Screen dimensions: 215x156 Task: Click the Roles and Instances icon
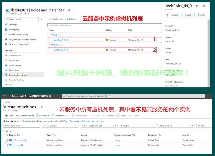(x=6, y=75)
